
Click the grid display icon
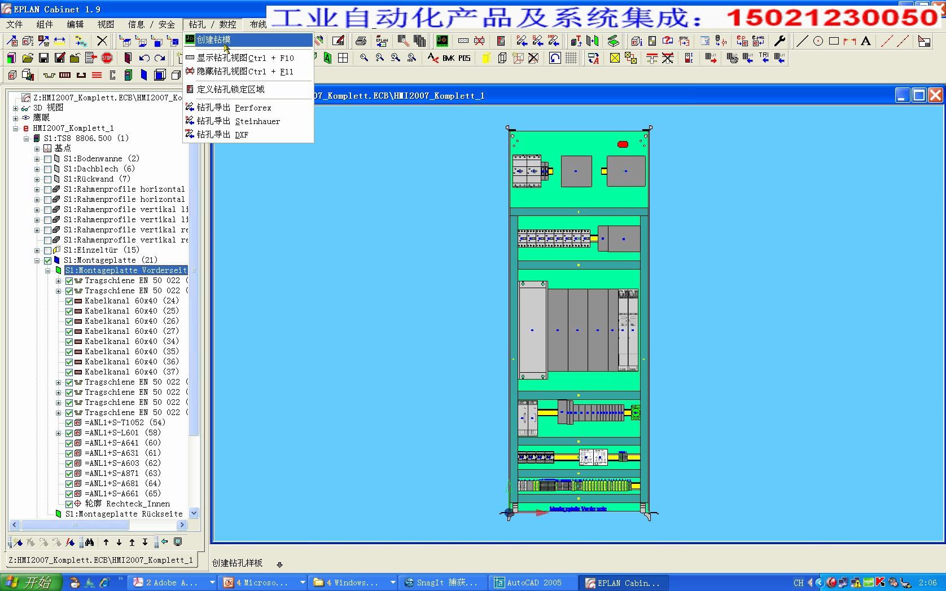click(571, 58)
